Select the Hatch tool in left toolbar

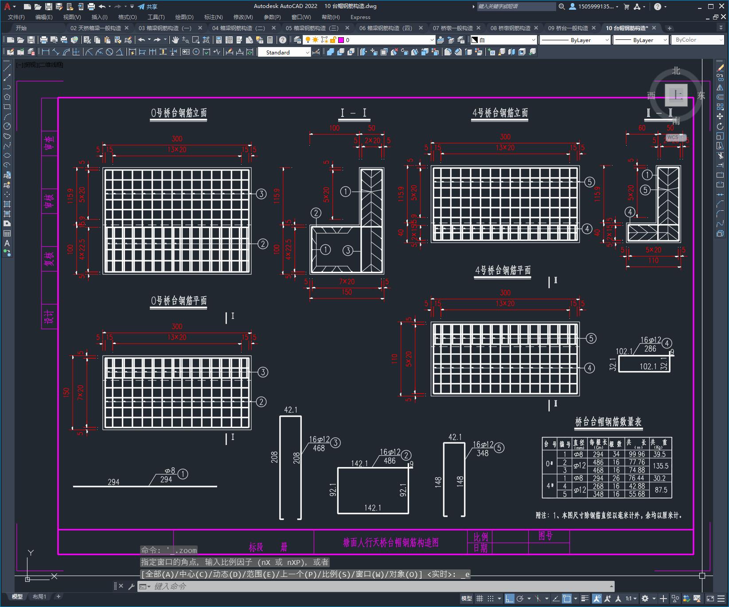pos(7,204)
